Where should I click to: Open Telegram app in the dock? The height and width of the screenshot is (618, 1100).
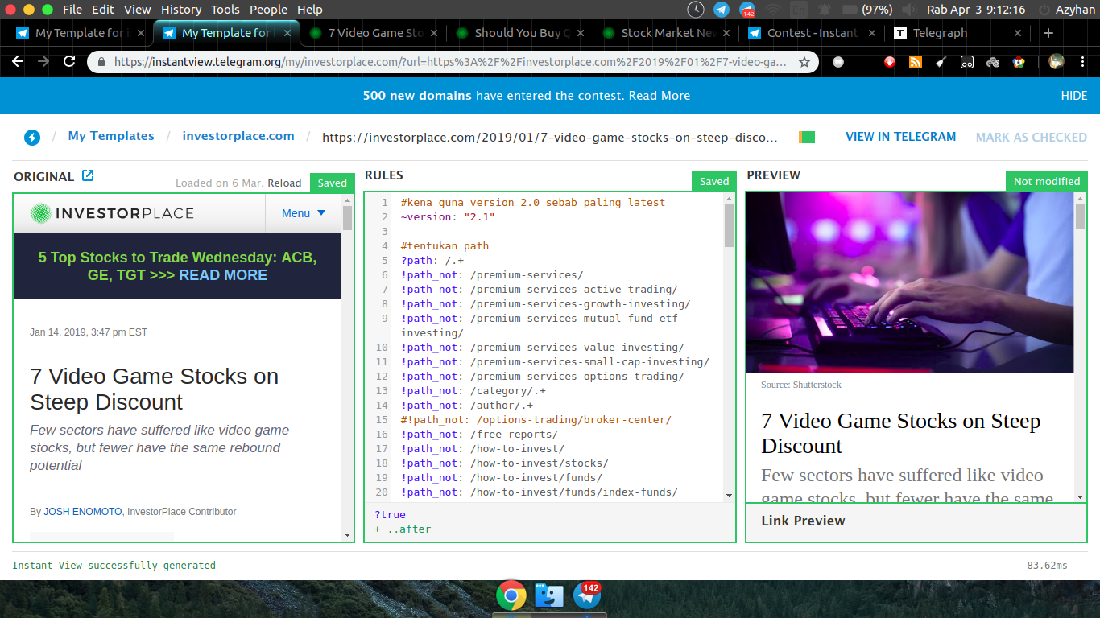(588, 595)
